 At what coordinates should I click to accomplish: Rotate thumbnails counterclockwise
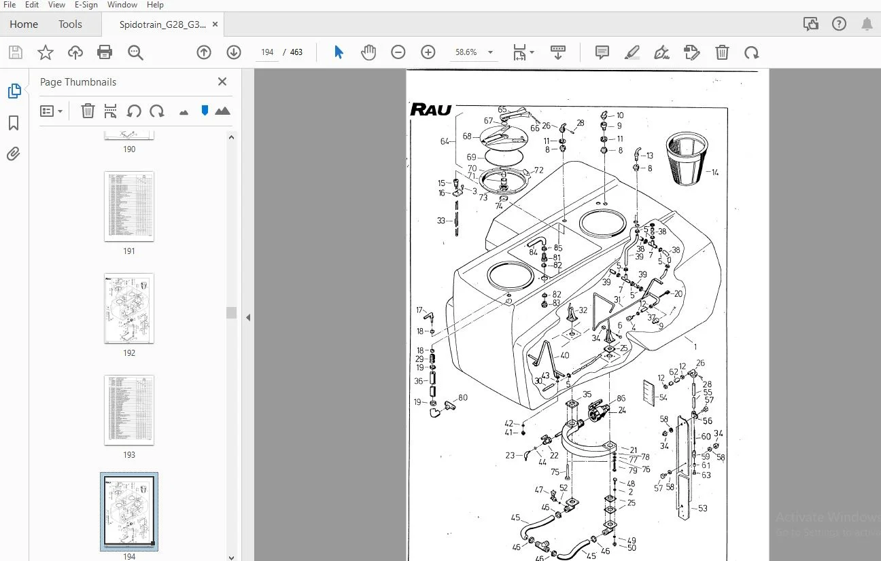coord(134,111)
